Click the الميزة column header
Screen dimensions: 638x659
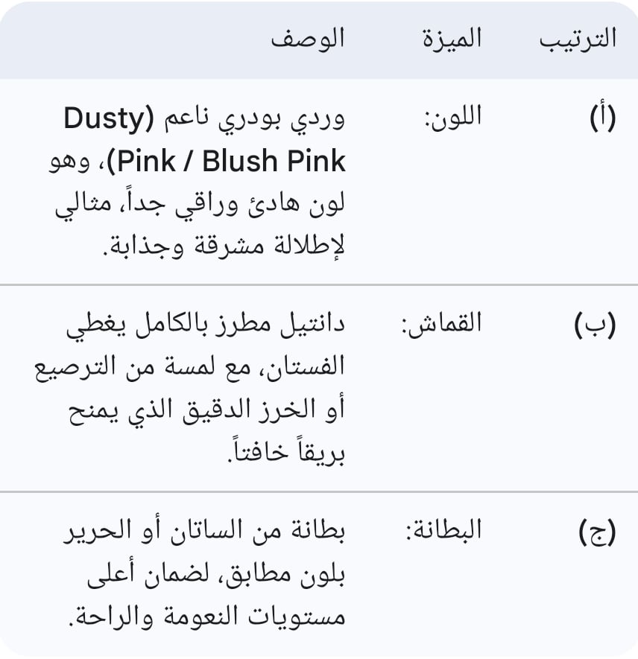(x=452, y=39)
